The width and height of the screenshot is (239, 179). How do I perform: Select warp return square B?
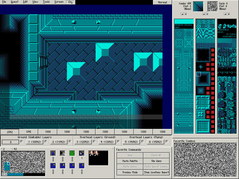pyautogui.click(x=63, y=166)
